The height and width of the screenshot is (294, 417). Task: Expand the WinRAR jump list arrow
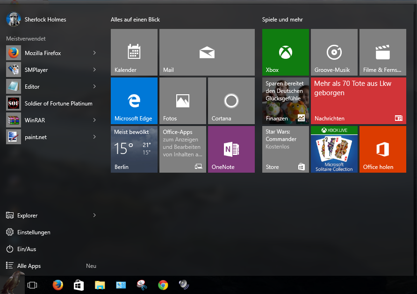(94, 120)
